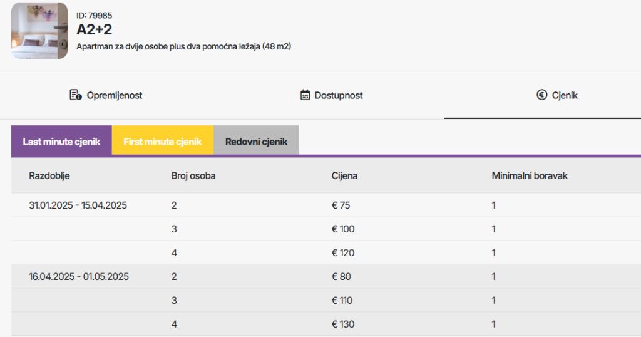The width and height of the screenshot is (641, 337).
Task: Select the Cjenik section label
Action: pyautogui.click(x=565, y=95)
